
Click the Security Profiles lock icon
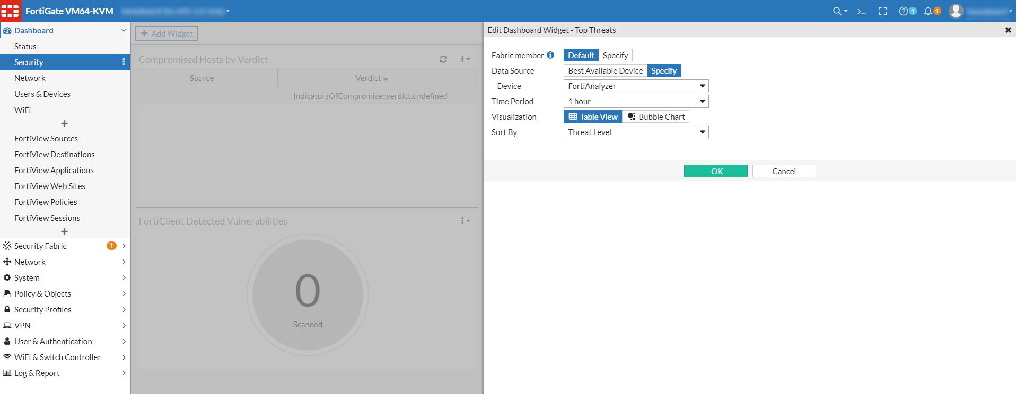[x=7, y=309]
